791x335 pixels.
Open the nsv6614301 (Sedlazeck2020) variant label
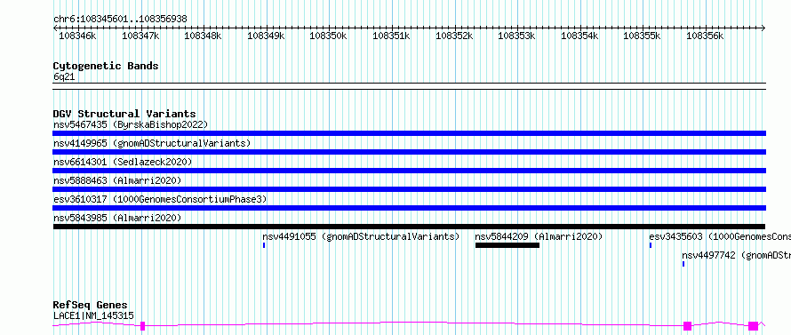pyautogui.click(x=123, y=162)
